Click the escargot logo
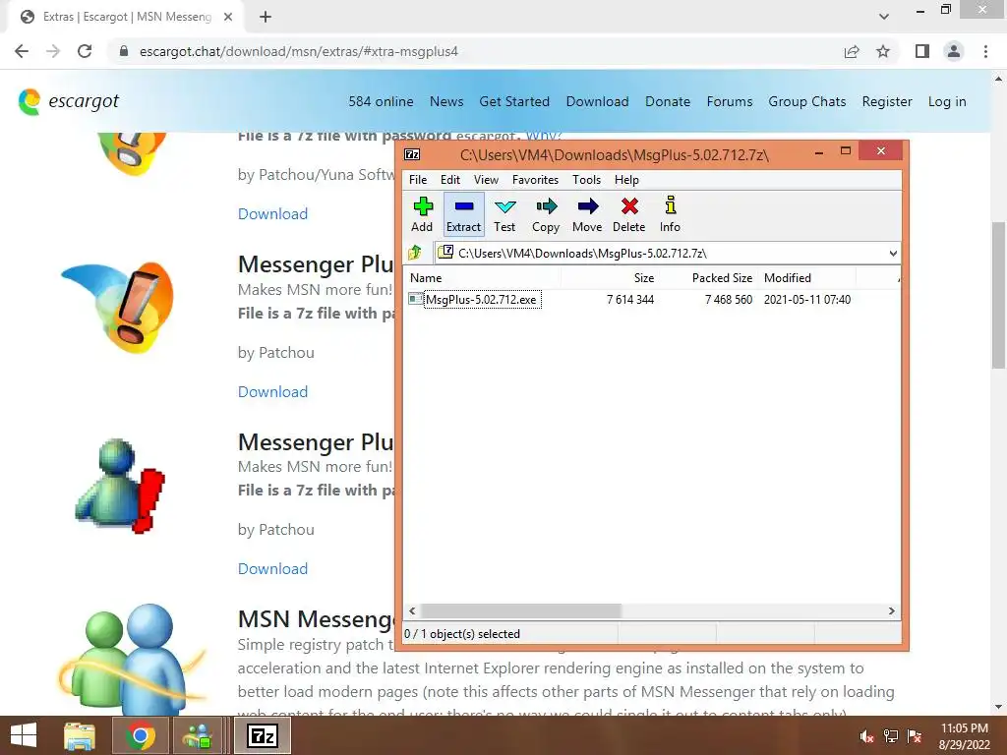 tap(69, 101)
